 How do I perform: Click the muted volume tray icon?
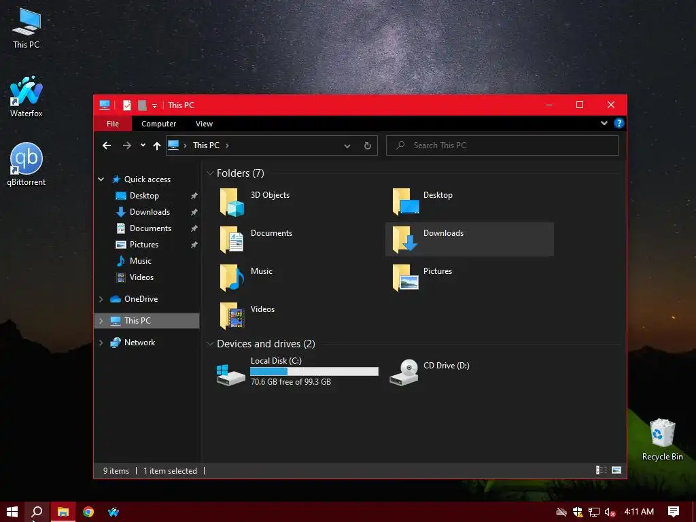[x=610, y=512]
